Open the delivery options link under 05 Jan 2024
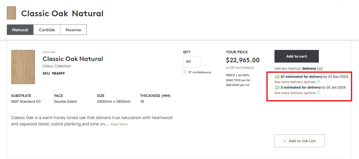Viewport: 359px width, 159px height. (295, 93)
